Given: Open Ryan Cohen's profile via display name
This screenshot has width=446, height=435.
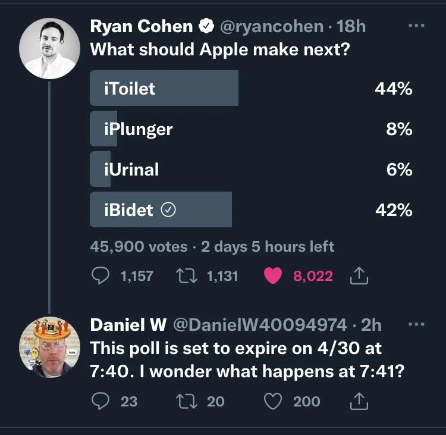Looking at the screenshot, I should 142,26.
